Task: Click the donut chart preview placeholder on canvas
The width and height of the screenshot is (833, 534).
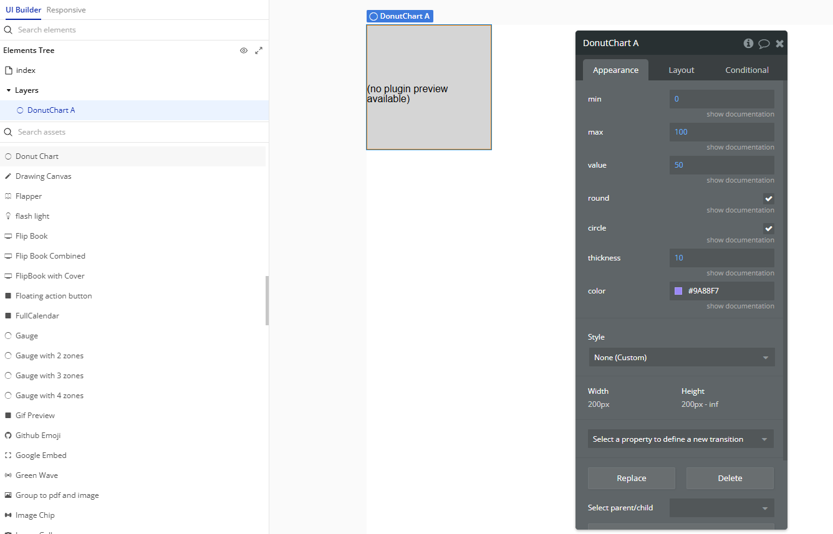Action: coord(429,87)
